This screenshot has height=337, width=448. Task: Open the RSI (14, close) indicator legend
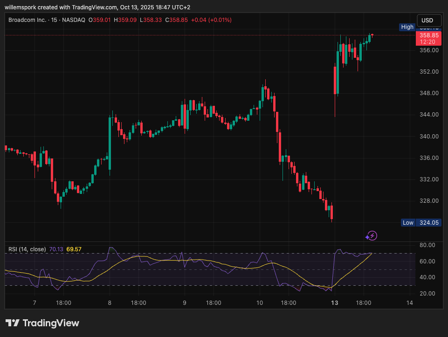click(27, 249)
